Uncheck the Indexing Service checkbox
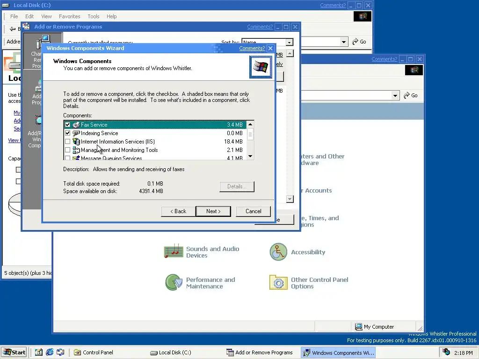479x359 pixels. pos(67,133)
